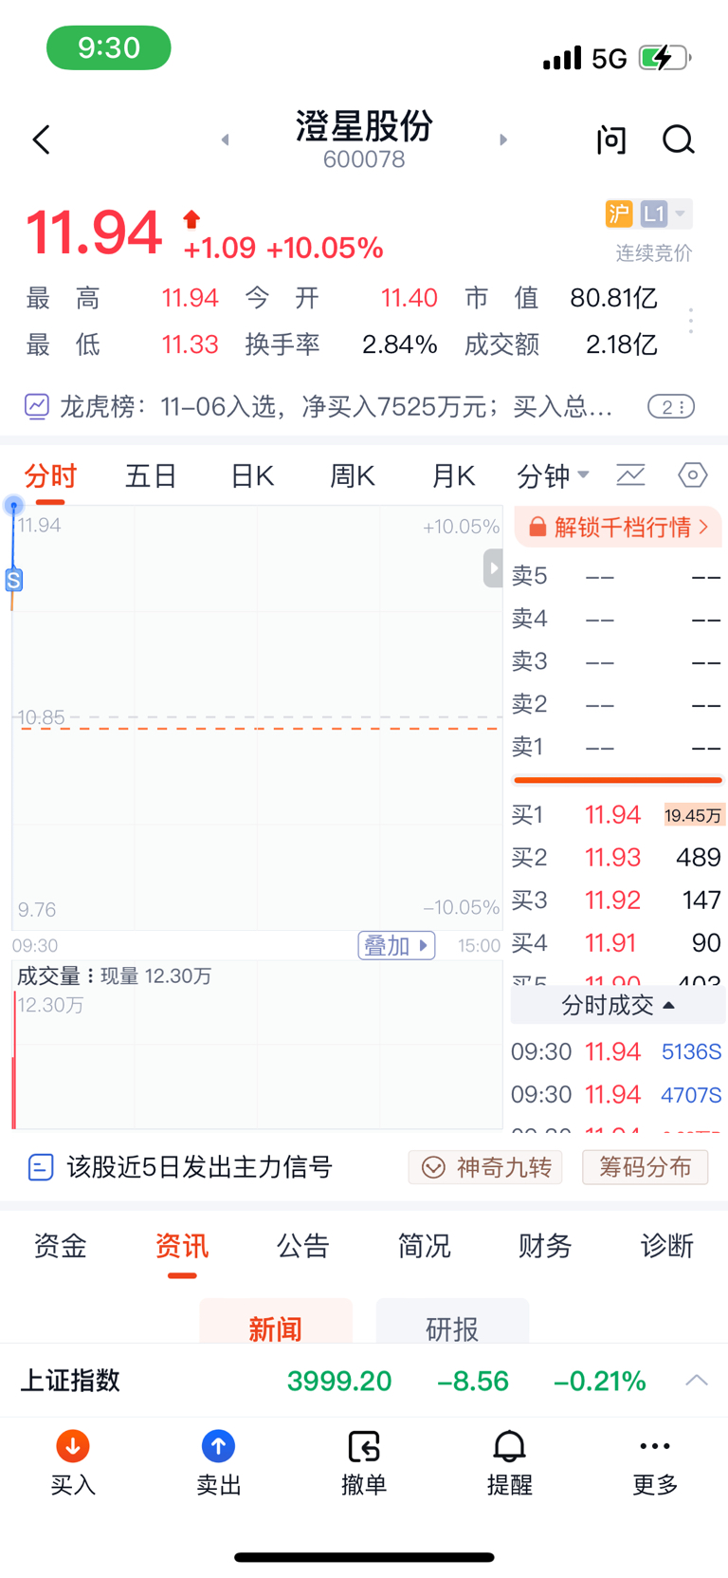
Task: Open the 筹码分布 button
Action: (x=645, y=1167)
